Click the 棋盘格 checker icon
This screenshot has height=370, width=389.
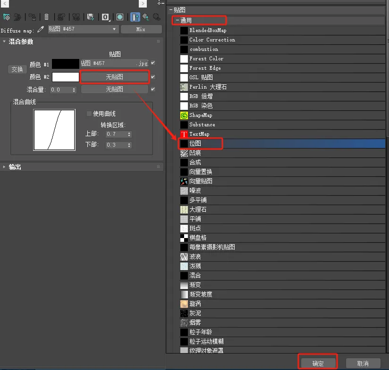pos(184,238)
